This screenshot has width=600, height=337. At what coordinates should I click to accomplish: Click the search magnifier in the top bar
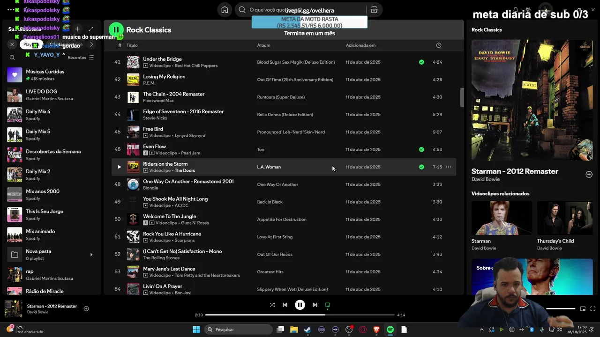coord(242,10)
